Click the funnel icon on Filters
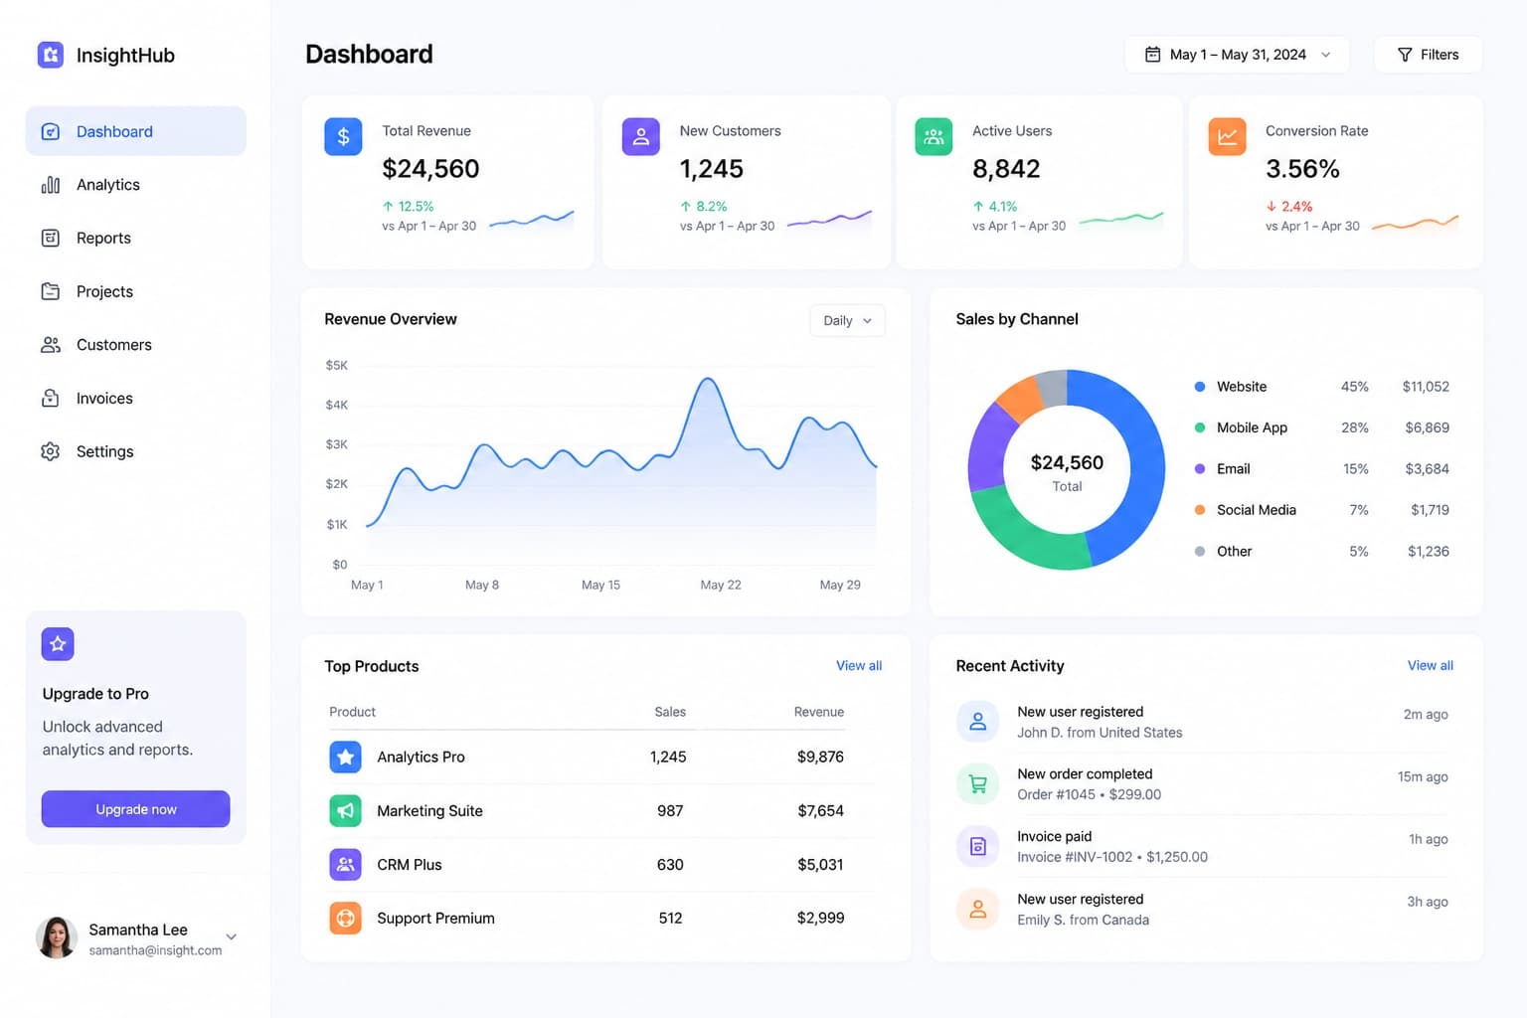The width and height of the screenshot is (1527, 1018). [1405, 55]
